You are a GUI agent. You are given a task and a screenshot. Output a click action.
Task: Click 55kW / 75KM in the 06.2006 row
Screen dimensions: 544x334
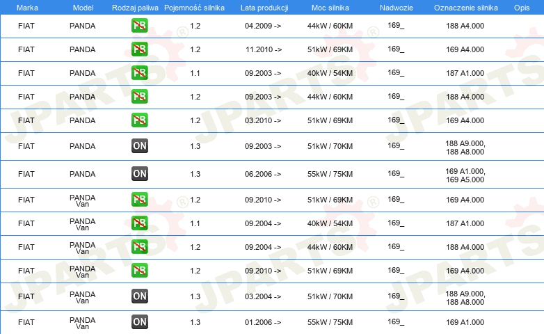click(x=330, y=174)
